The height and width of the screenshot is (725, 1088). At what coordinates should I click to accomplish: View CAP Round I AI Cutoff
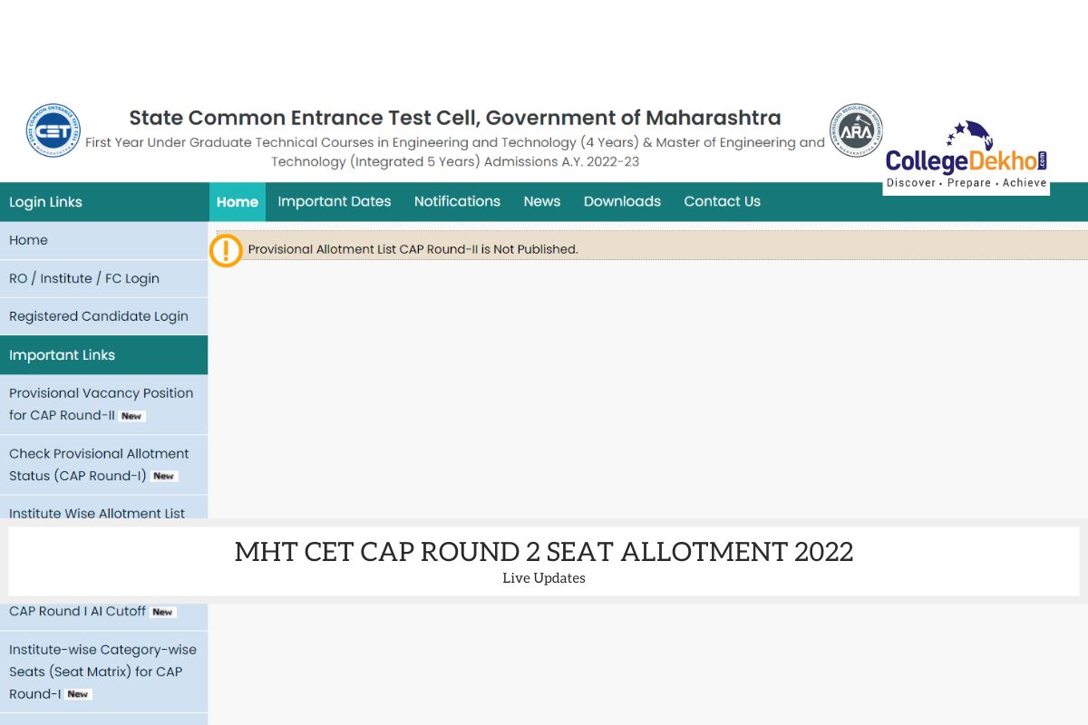click(75, 611)
